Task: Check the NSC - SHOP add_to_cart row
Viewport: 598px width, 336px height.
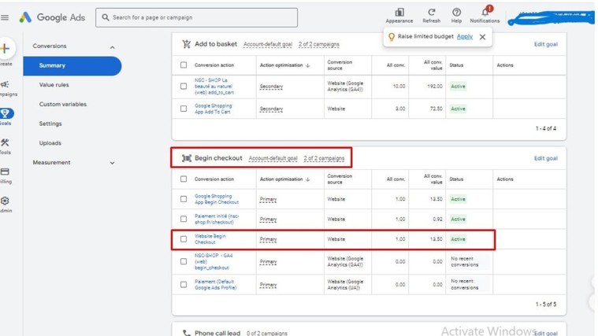Action: pos(184,86)
